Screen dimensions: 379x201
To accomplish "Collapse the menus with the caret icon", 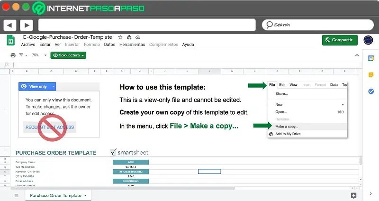I will tap(357, 55).
